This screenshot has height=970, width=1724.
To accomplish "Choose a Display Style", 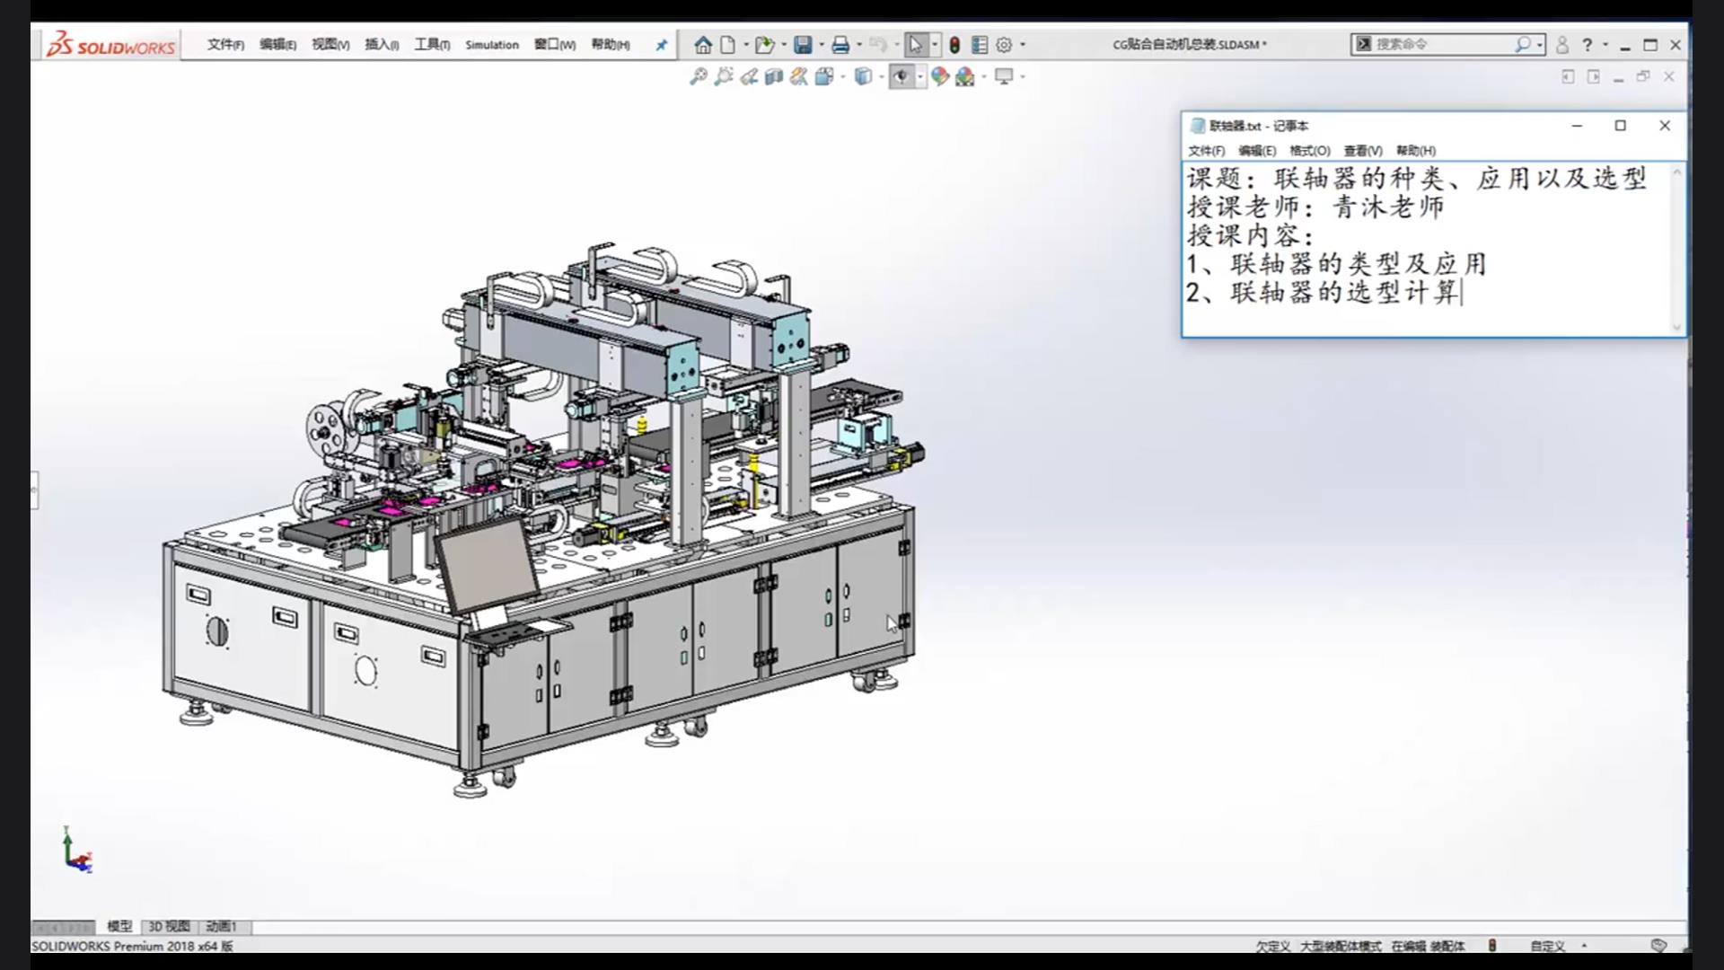I will click(x=863, y=76).
